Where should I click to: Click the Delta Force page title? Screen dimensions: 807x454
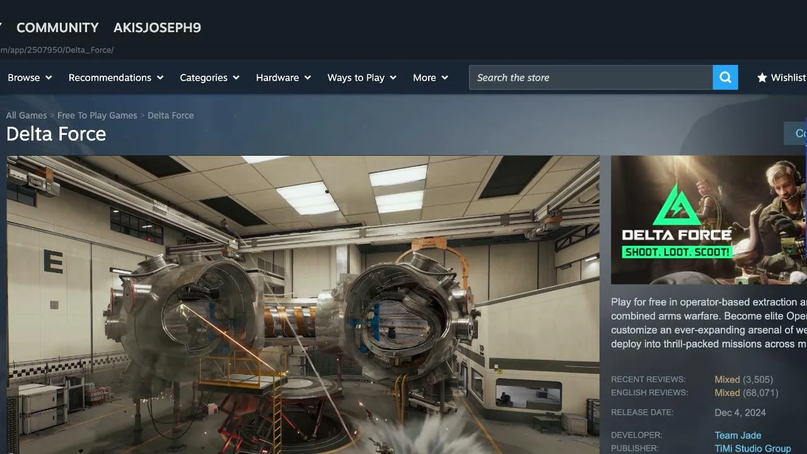tap(56, 134)
